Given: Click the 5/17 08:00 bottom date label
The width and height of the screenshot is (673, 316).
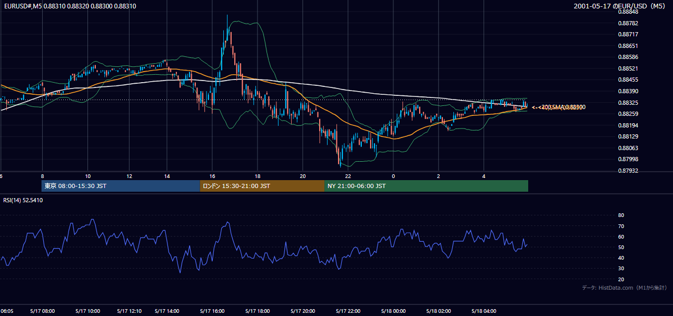Looking at the screenshot, I should click(x=42, y=311).
